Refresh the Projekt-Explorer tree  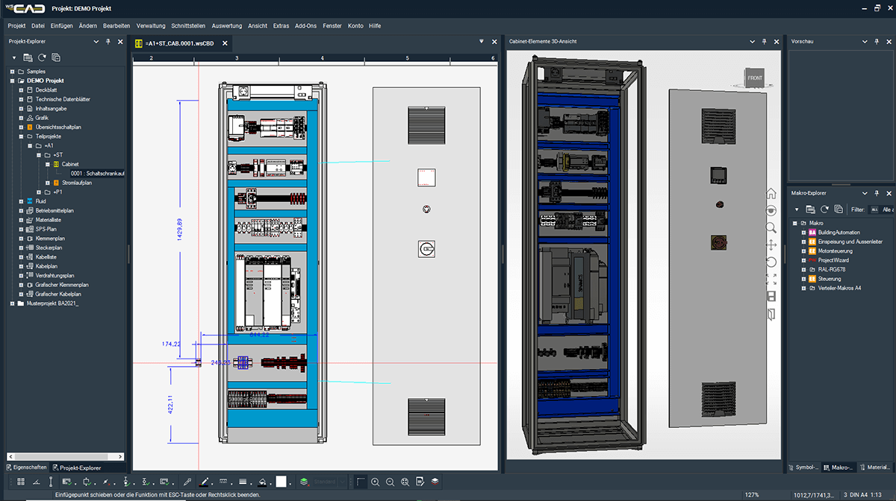tap(42, 57)
